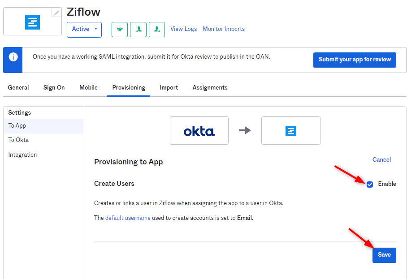Viewport: 407px width, 279px height.
Task: Click the Ziflow icon in provisioning diagram
Action: (291, 131)
